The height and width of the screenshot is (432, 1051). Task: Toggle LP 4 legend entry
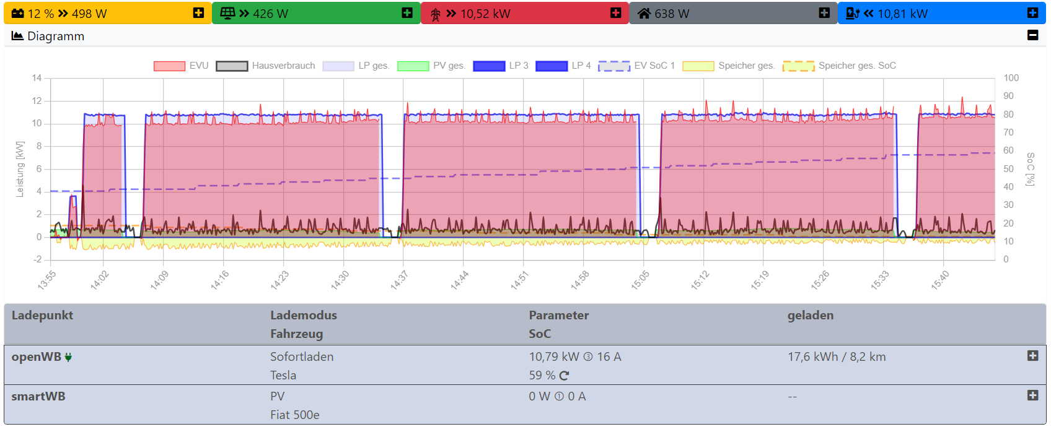563,66
